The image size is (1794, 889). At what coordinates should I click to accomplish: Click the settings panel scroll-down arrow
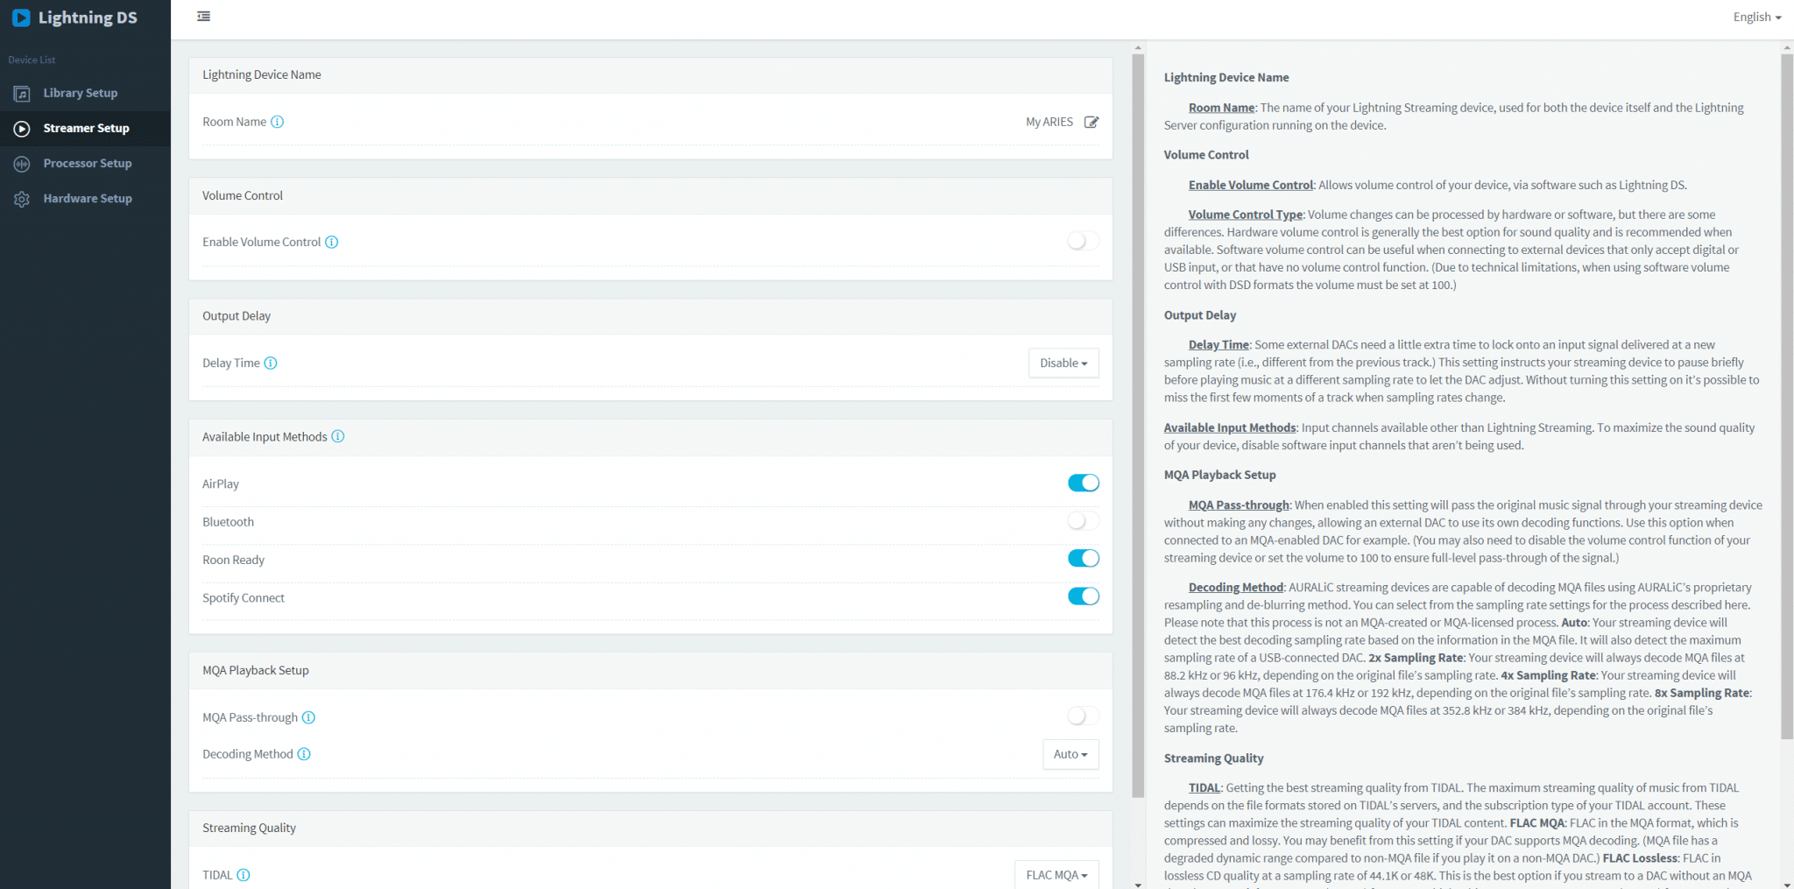(x=1139, y=884)
